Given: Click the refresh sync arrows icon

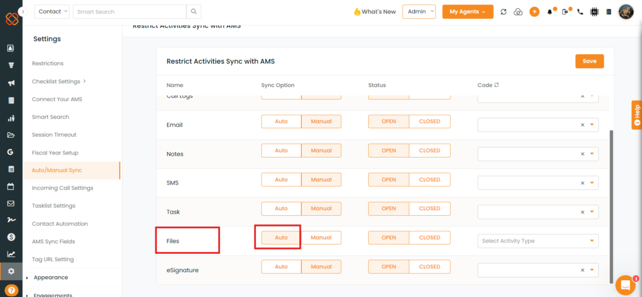Looking at the screenshot, I should click(503, 12).
